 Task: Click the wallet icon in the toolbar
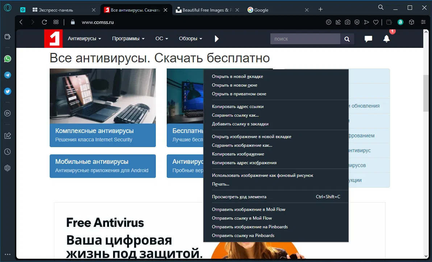pos(389,22)
